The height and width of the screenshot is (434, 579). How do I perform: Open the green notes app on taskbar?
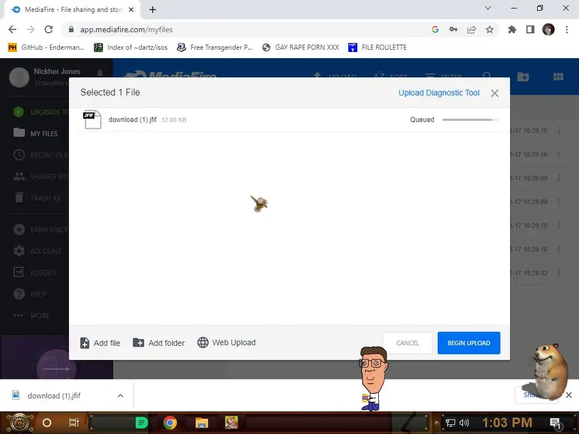(x=141, y=423)
